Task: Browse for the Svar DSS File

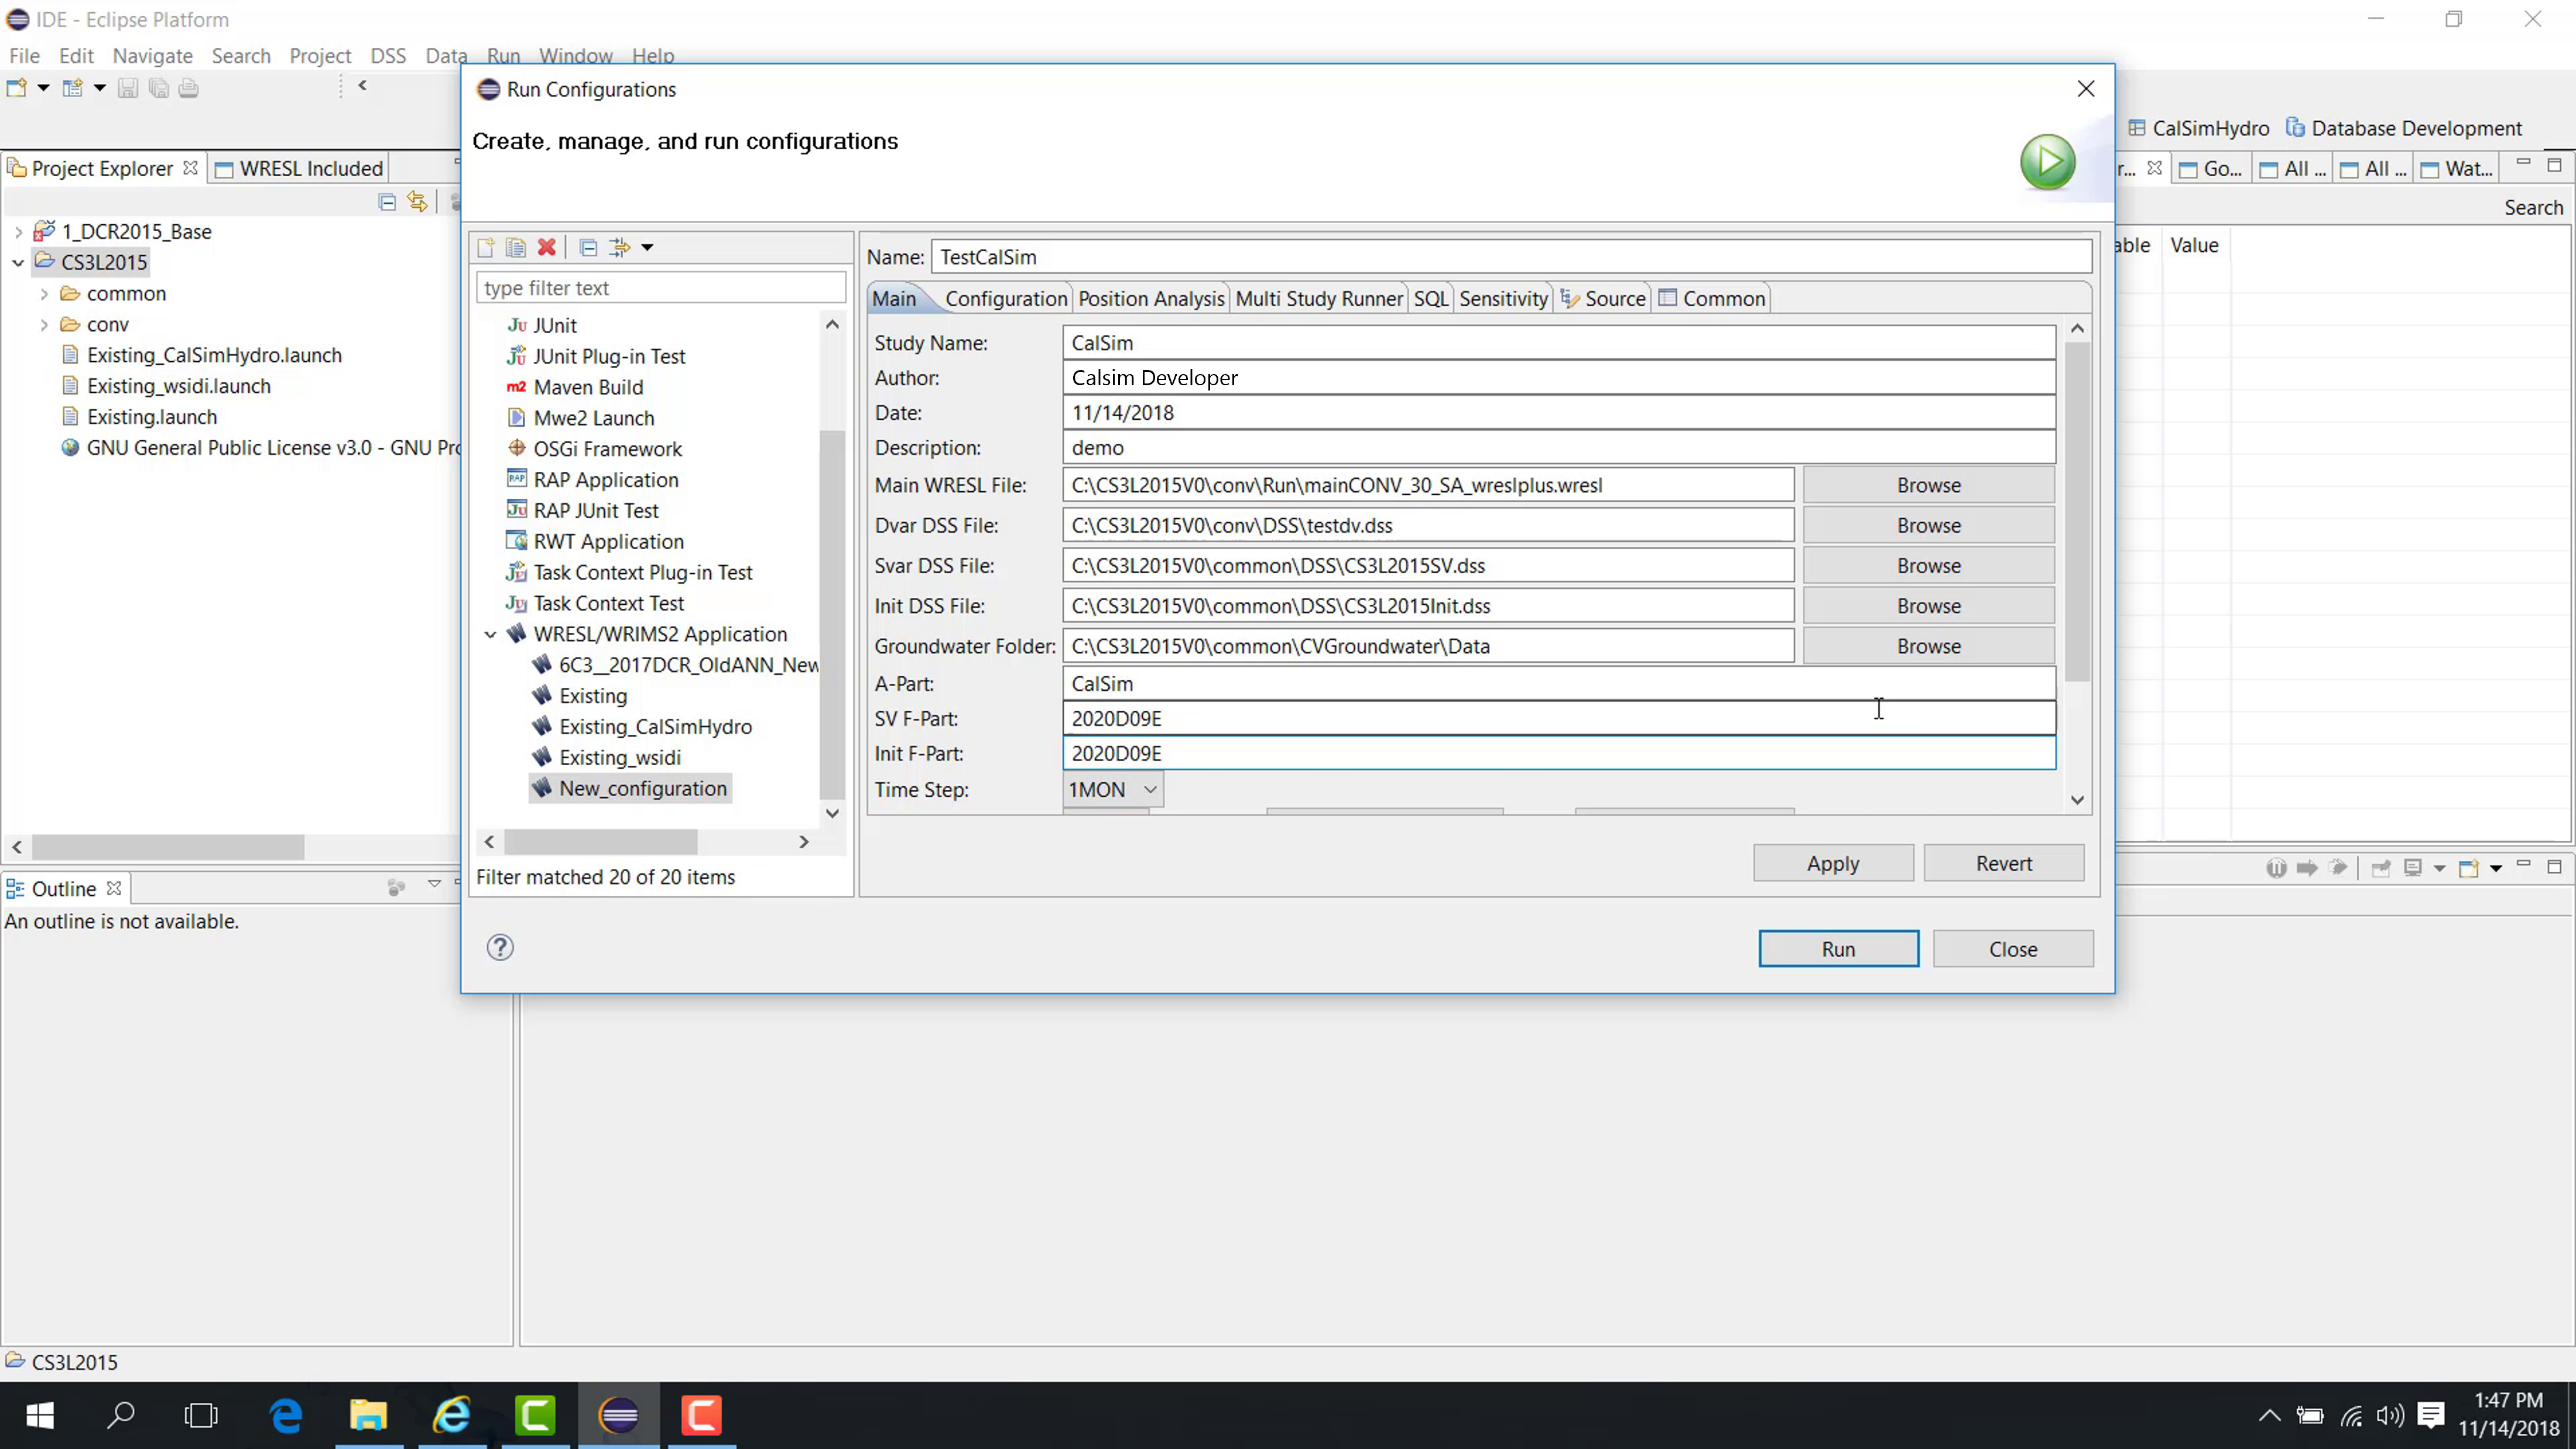Action: click(x=1929, y=566)
